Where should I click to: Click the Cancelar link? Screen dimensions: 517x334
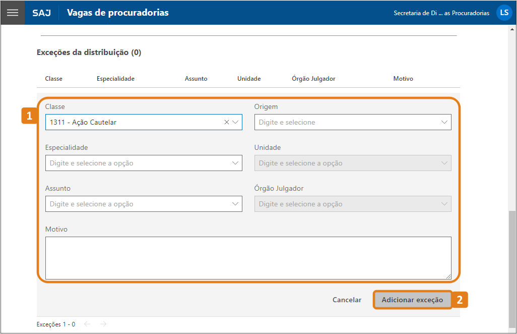click(347, 300)
